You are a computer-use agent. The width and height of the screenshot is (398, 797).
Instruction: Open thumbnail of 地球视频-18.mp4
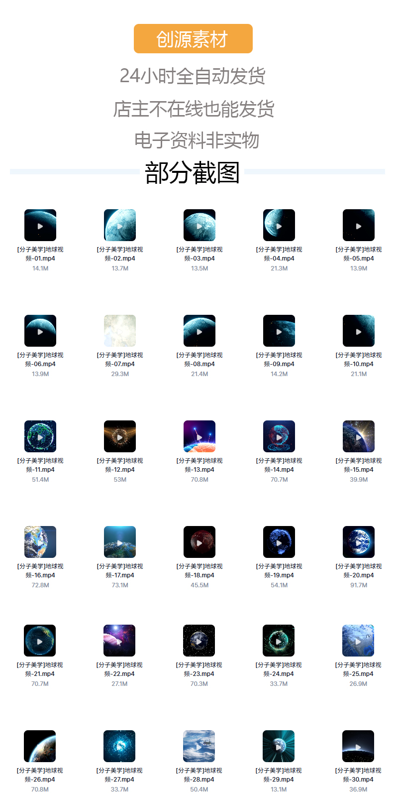(199, 542)
